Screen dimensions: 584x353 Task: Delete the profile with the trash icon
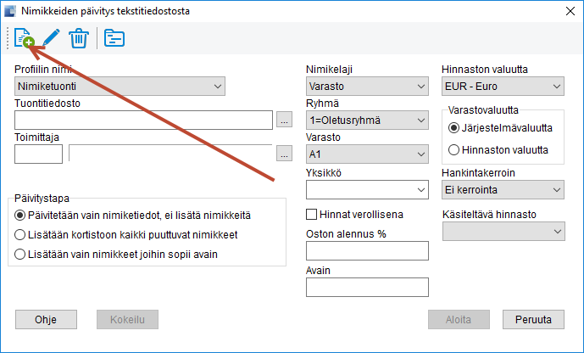(79, 38)
